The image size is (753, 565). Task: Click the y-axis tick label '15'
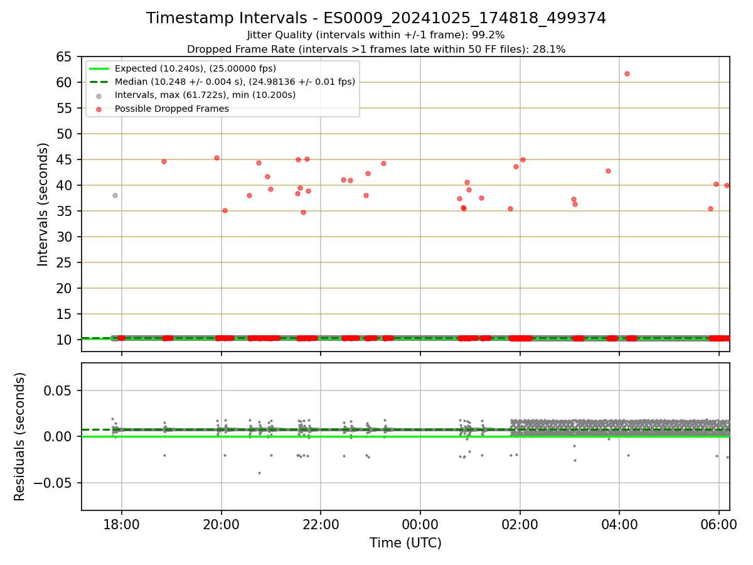coord(65,314)
